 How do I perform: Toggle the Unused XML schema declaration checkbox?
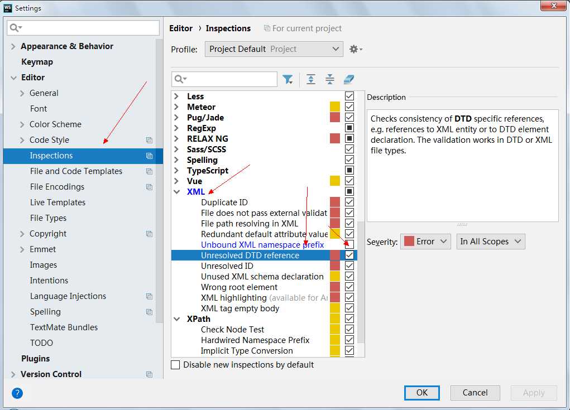point(349,276)
